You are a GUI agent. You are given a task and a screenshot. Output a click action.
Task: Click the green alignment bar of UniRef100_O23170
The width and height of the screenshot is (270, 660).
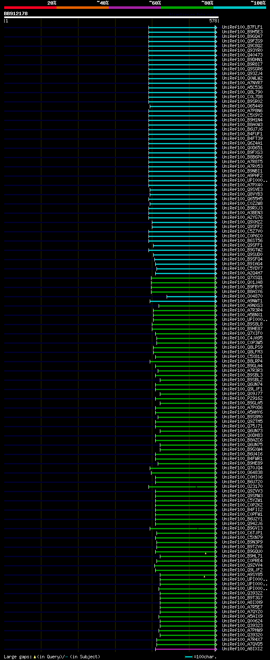point(183,486)
